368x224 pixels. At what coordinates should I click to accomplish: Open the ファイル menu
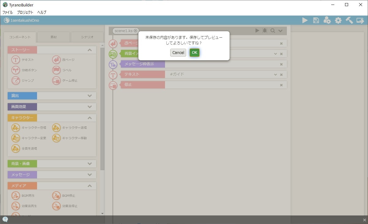[8, 13]
